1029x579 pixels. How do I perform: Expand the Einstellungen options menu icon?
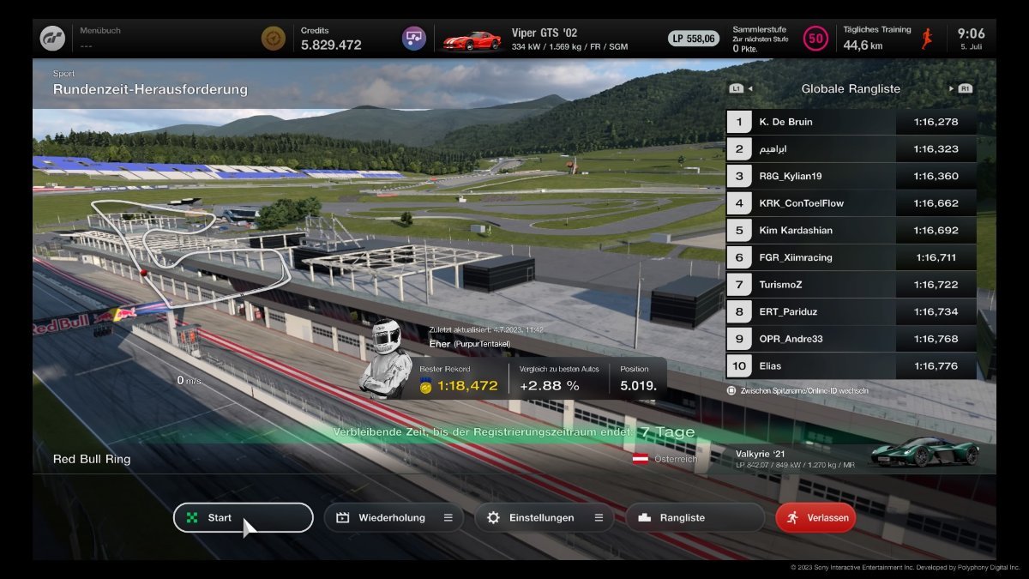(x=599, y=518)
